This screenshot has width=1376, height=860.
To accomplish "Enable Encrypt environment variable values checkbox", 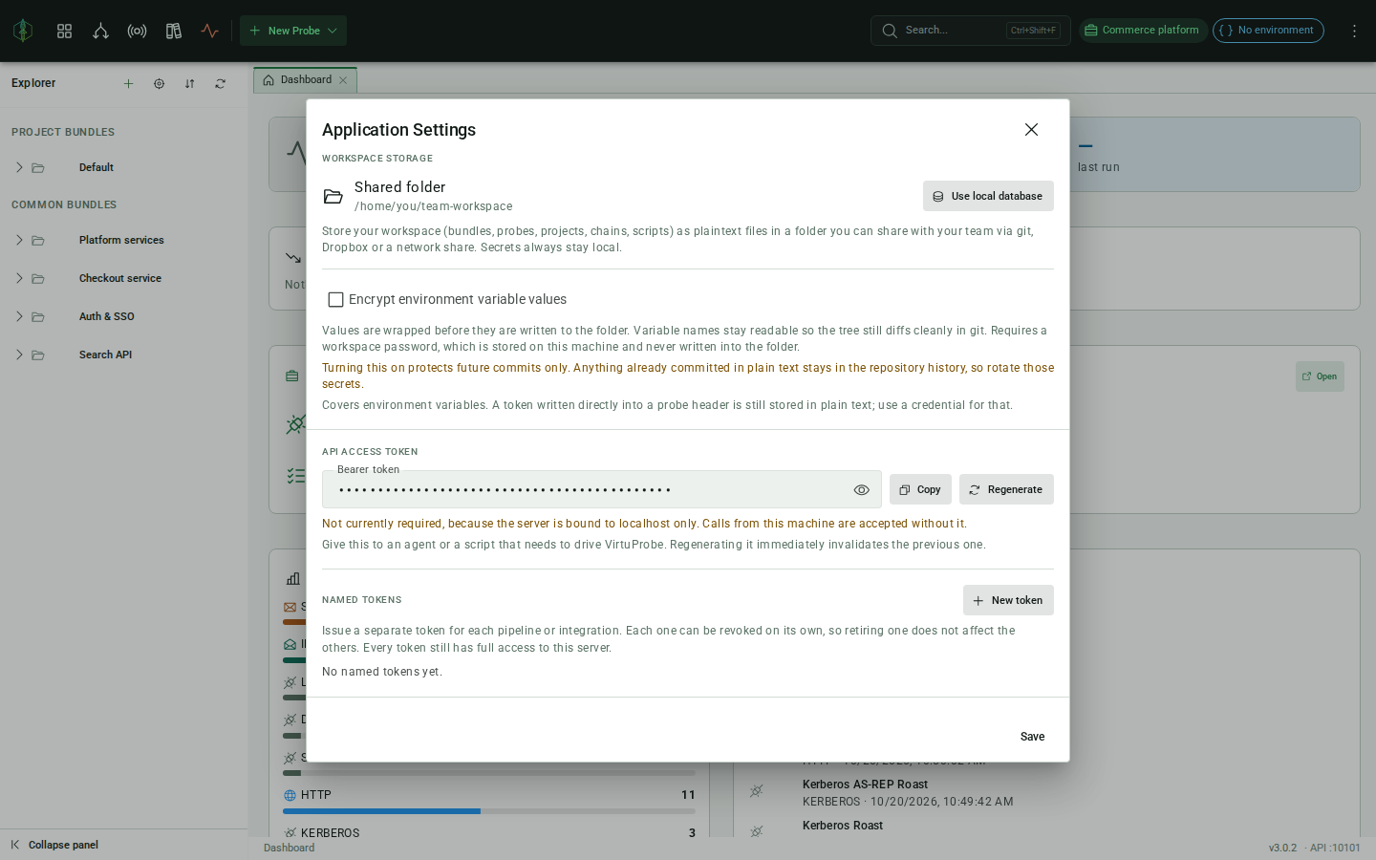I will point(335,300).
